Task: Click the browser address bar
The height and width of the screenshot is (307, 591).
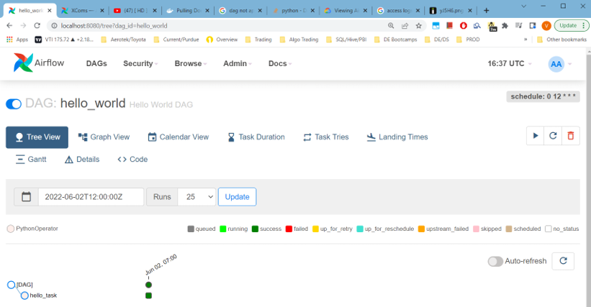Action: pos(222,26)
